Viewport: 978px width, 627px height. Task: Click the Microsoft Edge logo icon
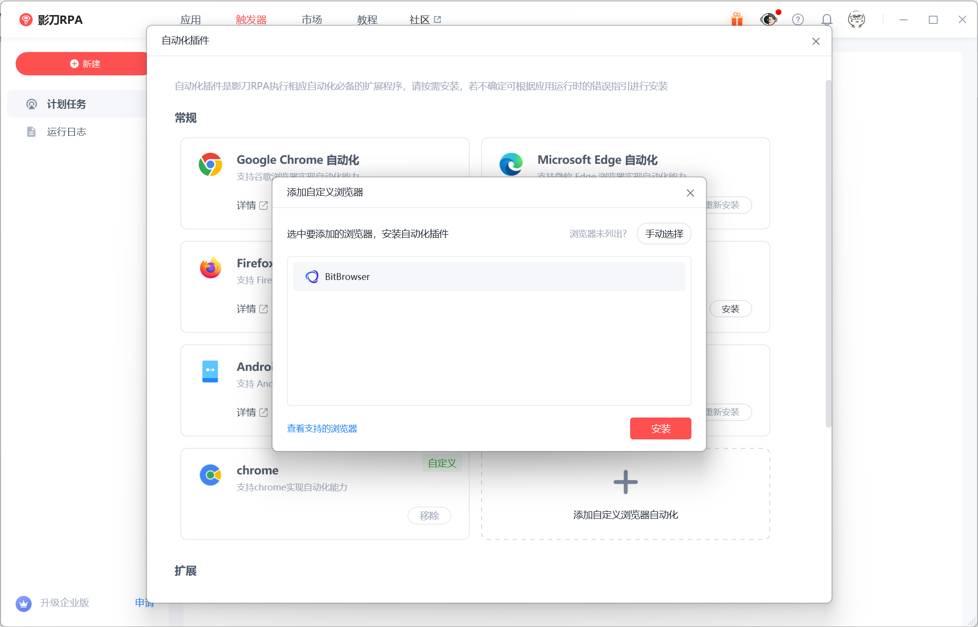click(x=511, y=164)
